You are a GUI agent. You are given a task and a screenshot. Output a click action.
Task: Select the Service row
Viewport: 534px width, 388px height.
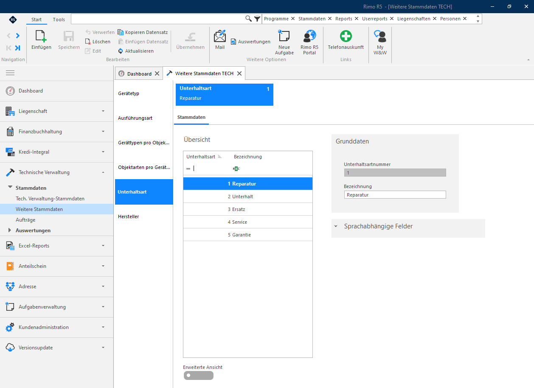pyautogui.click(x=248, y=222)
